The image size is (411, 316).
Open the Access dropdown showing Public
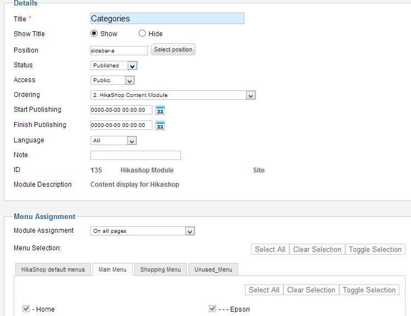[112, 80]
